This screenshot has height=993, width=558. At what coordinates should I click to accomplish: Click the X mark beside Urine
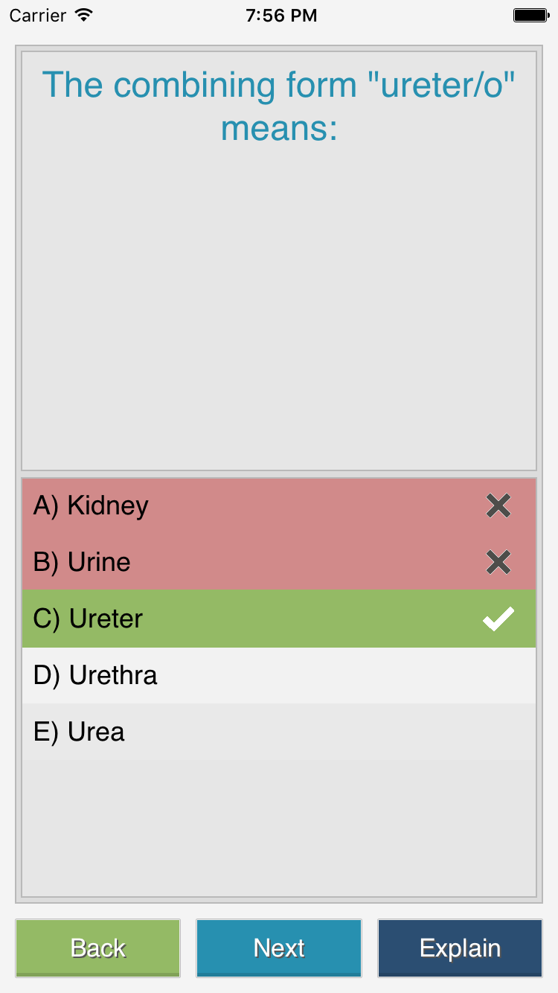tap(498, 563)
